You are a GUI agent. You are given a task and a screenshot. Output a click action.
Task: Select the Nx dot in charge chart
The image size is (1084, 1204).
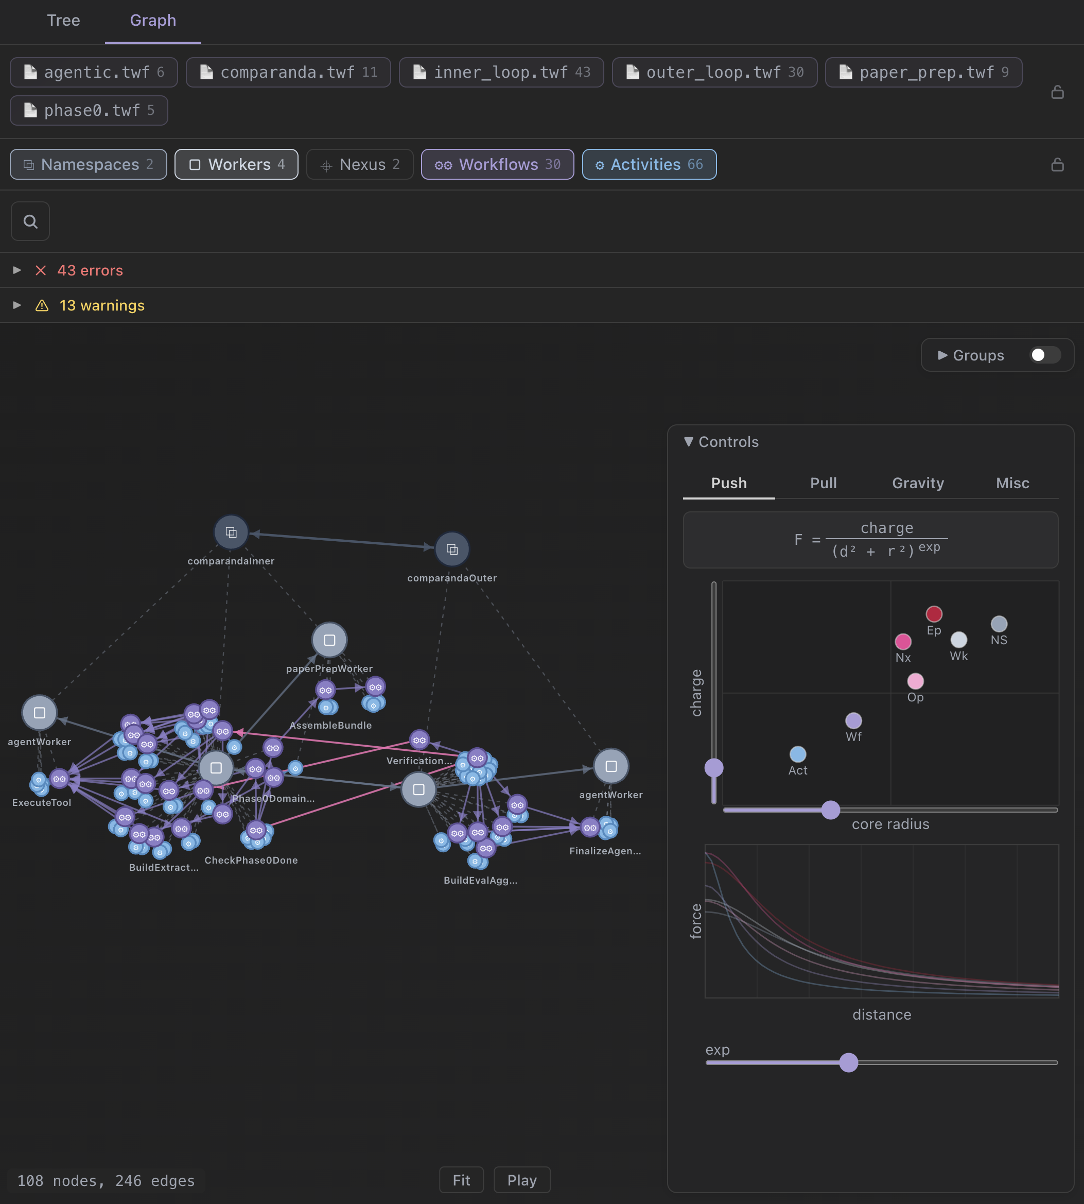pyautogui.click(x=903, y=642)
